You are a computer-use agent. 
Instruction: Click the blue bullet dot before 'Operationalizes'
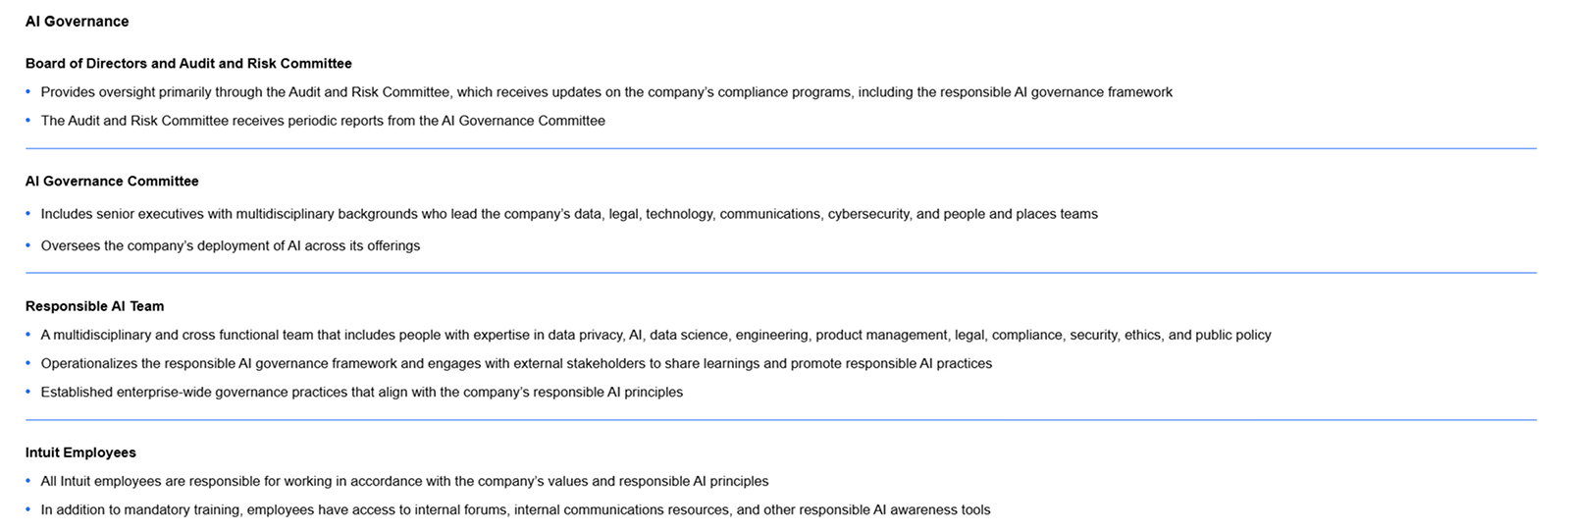tap(28, 363)
